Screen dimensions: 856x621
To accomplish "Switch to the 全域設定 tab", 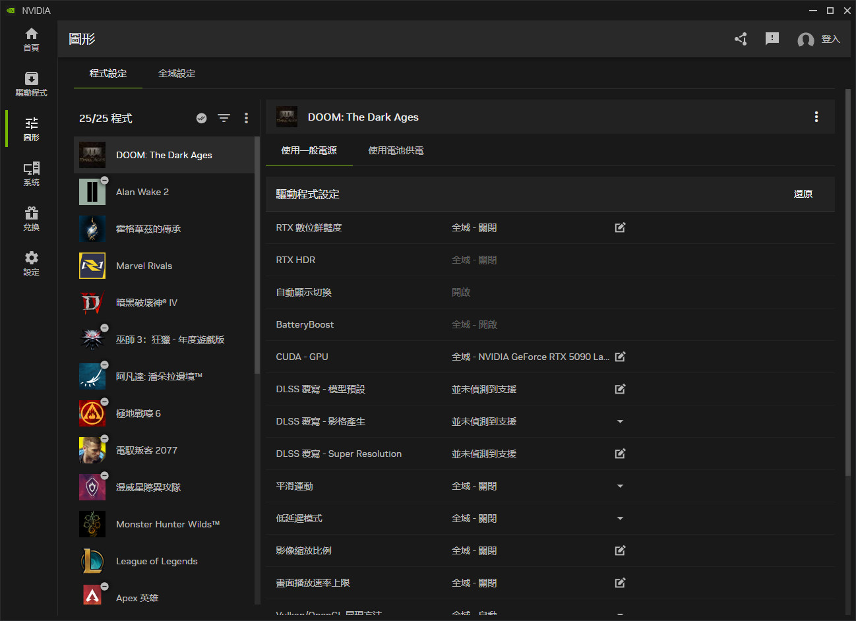I will click(x=177, y=73).
